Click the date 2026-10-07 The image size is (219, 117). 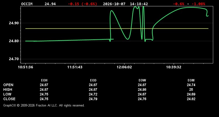[x=115, y=4]
